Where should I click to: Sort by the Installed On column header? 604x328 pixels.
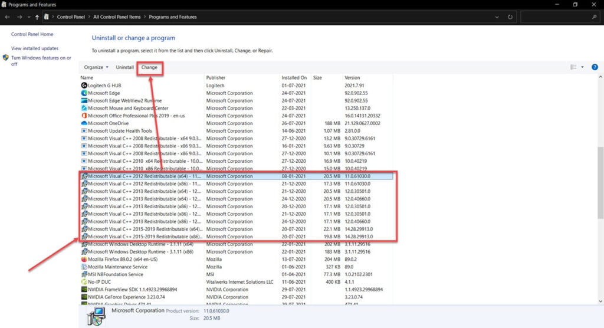point(296,78)
